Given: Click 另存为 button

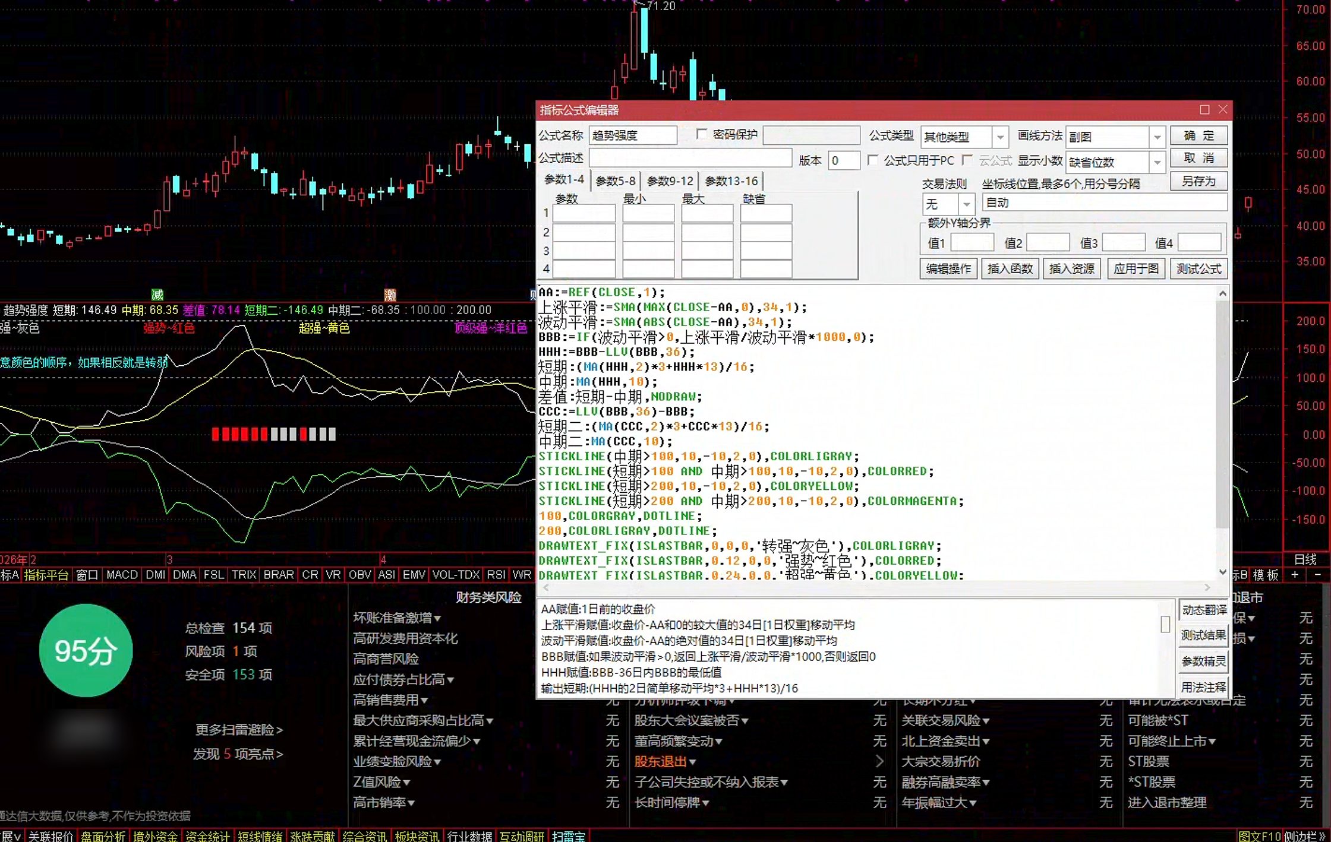Looking at the screenshot, I should (x=1198, y=181).
